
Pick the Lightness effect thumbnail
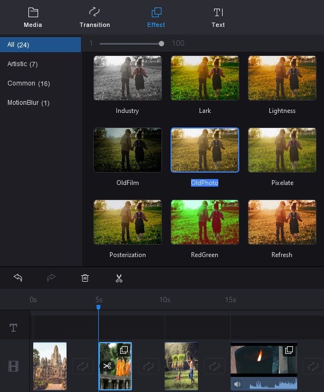282,78
